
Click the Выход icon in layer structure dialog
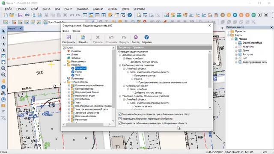click(x=136, y=37)
